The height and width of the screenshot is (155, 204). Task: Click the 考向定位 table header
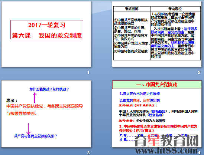[175, 9]
